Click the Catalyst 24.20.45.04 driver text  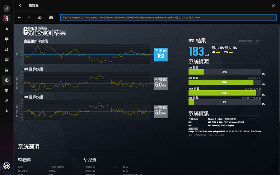[225, 132]
